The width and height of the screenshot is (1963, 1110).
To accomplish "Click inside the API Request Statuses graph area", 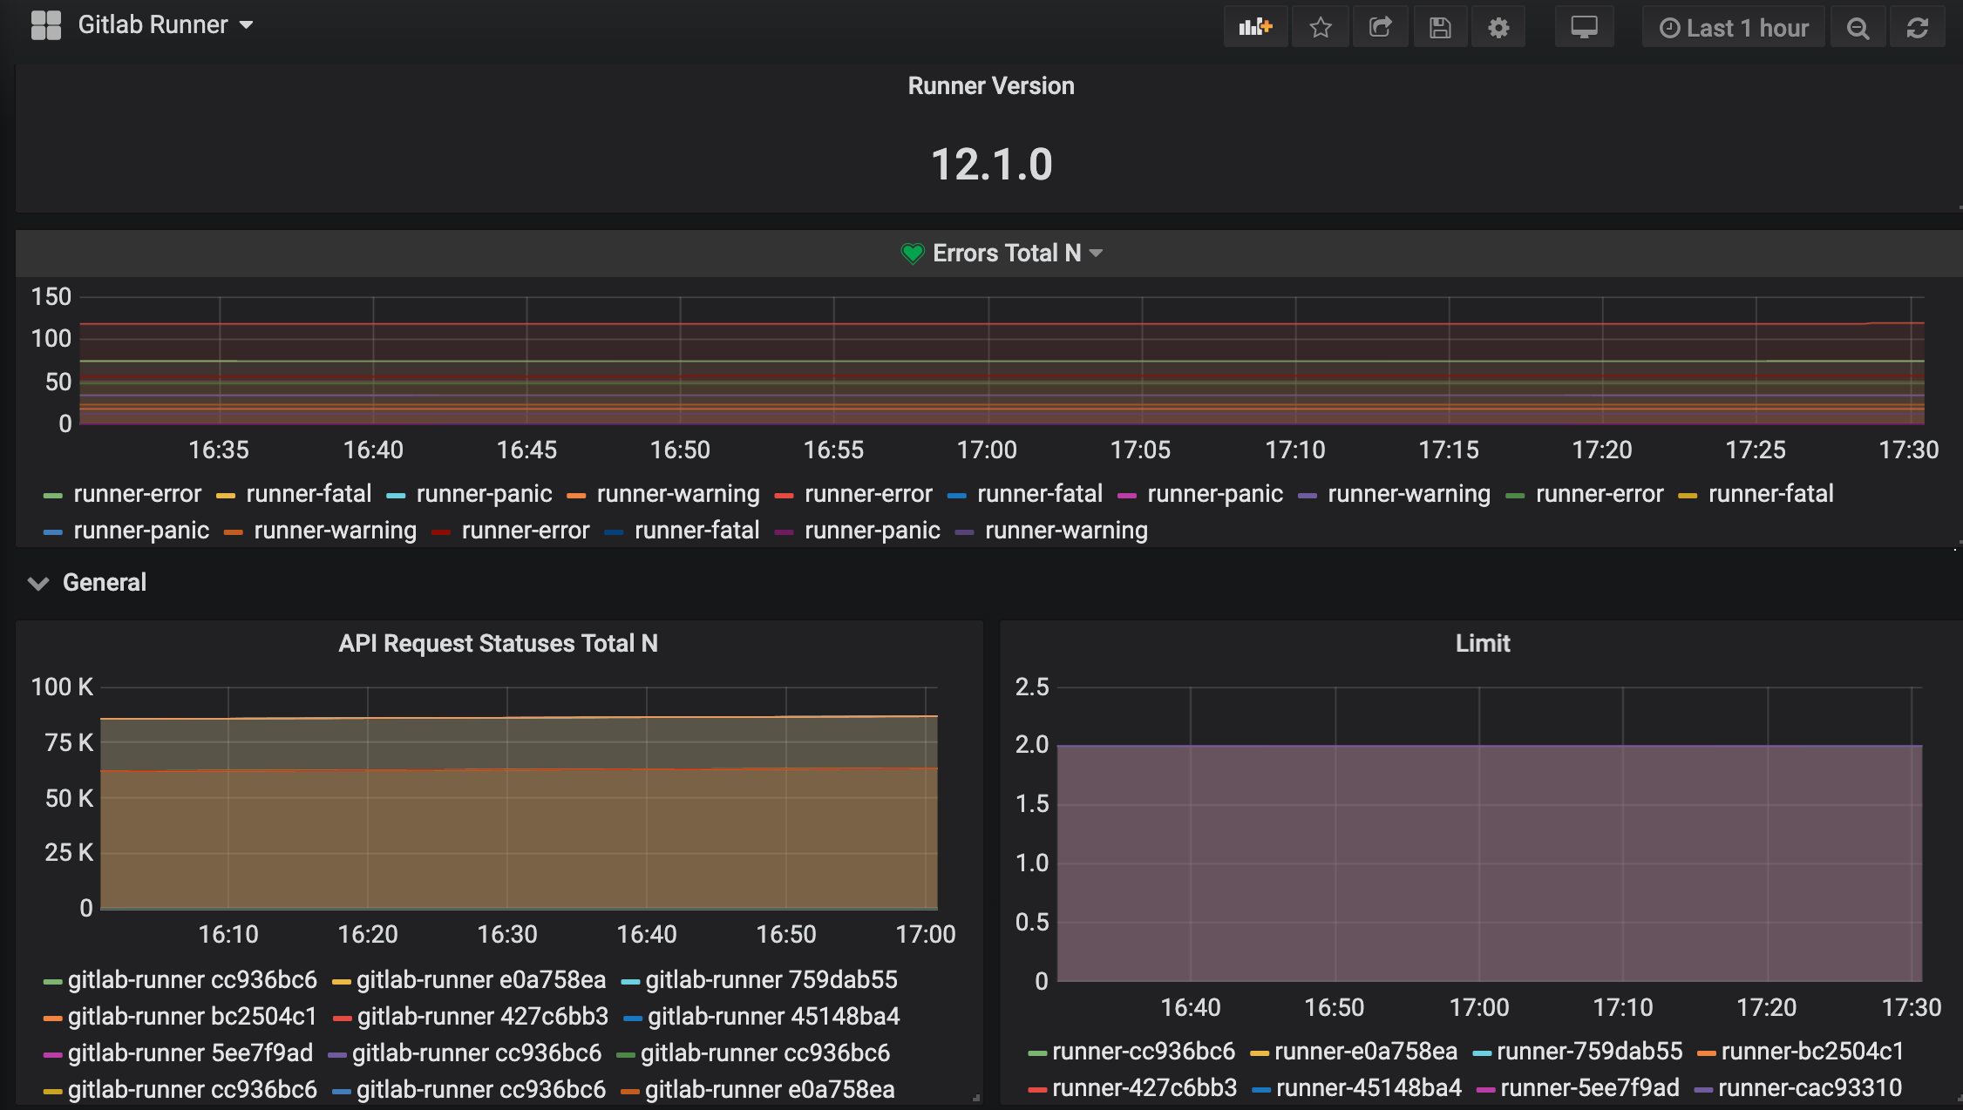I will coord(519,799).
